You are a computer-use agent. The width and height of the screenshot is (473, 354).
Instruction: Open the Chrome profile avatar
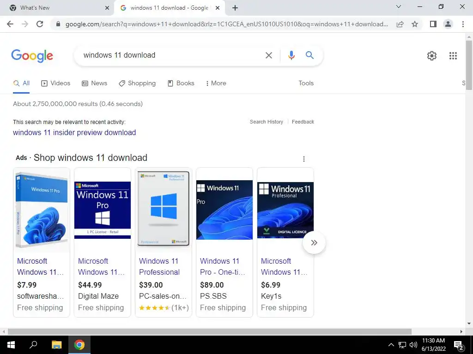[448, 24]
